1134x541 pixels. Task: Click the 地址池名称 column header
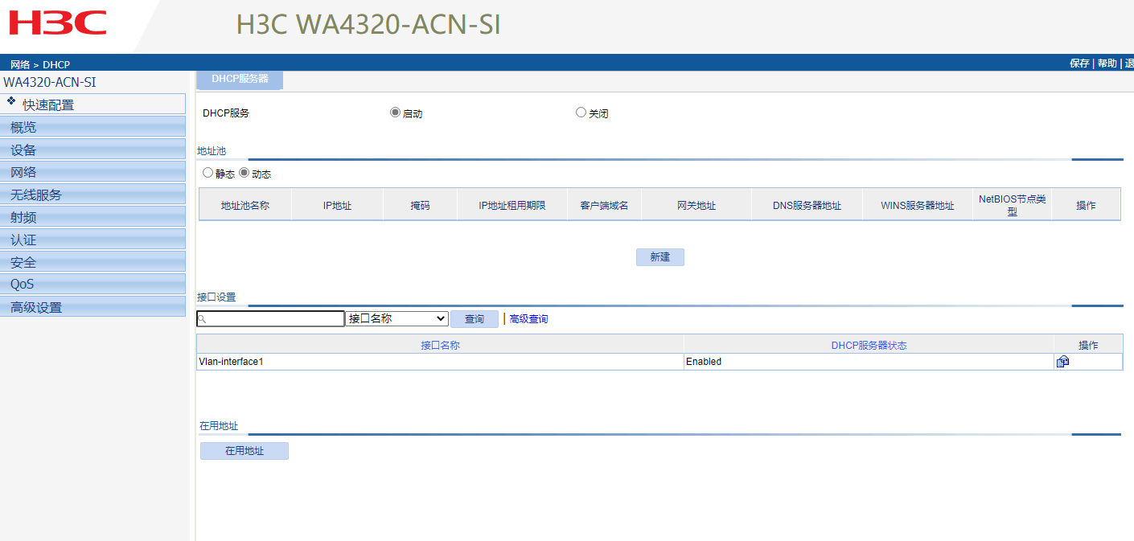(x=245, y=205)
